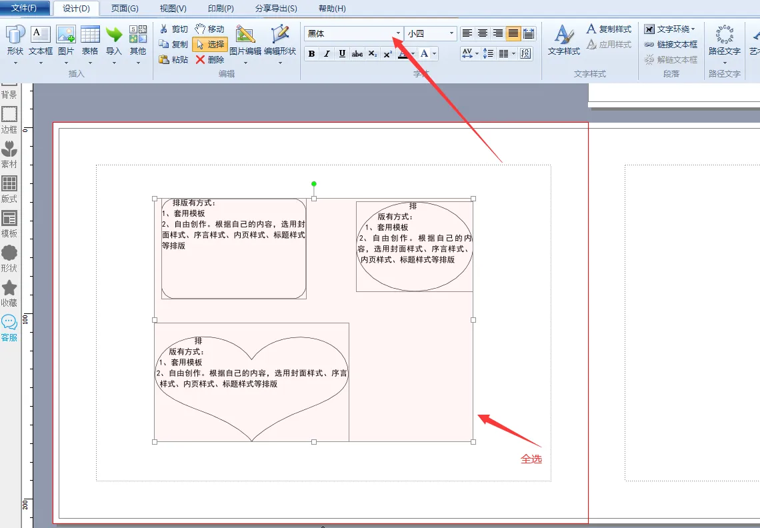Click the 复制样式 copy style button
Image resolution: width=760 pixels, height=528 pixels.
[609, 29]
